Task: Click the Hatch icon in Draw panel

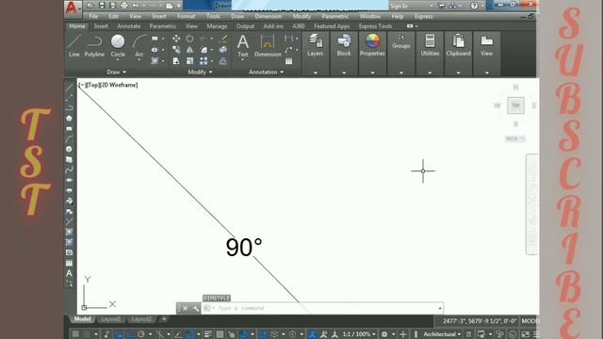Action: click(x=155, y=60)
